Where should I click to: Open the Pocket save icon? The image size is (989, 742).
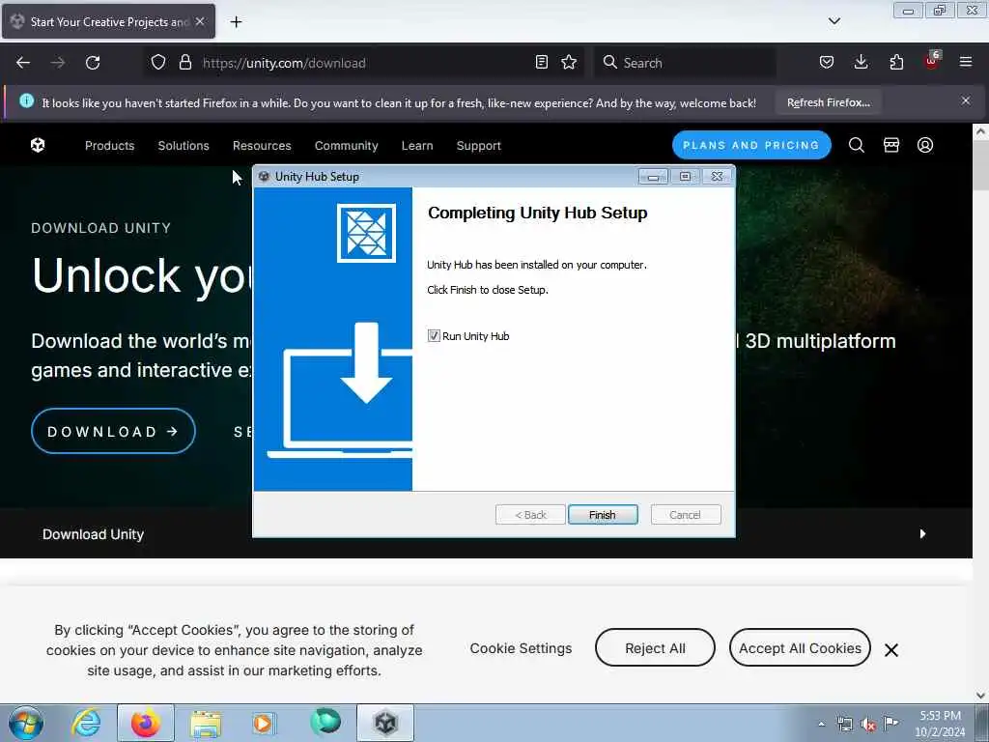827,62
